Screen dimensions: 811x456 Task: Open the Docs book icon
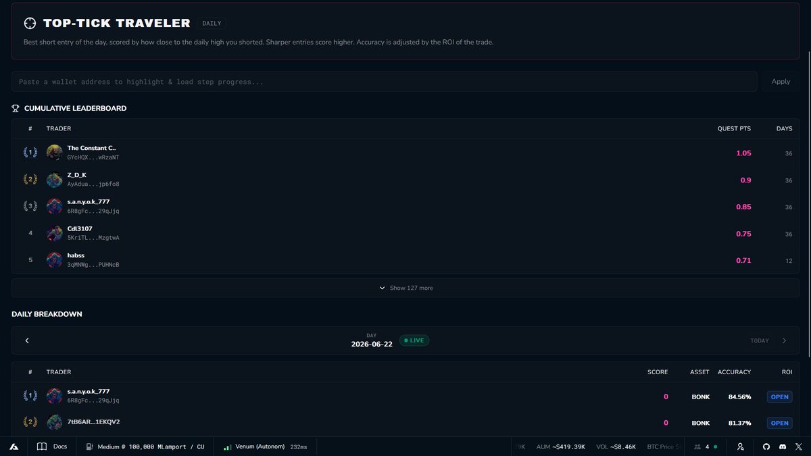click(x=42, y=447)
